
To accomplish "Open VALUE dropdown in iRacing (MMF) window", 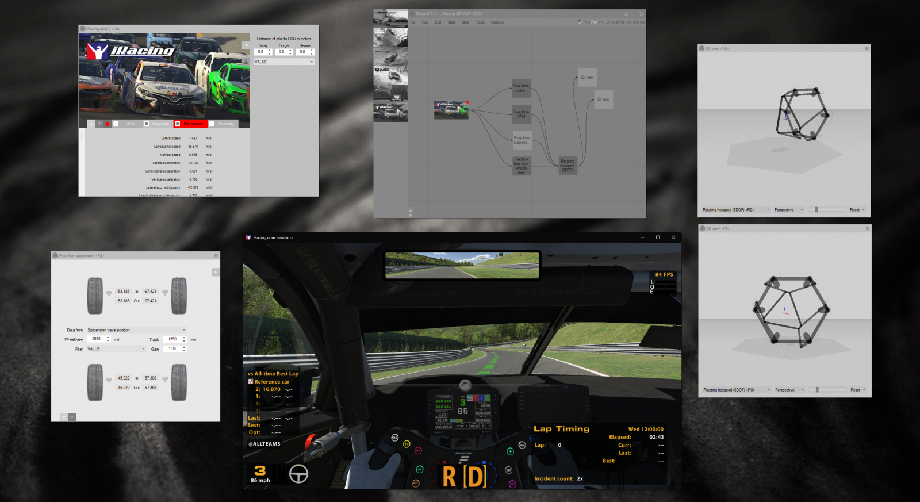I will pyautogui.click(x=284, y=62).
